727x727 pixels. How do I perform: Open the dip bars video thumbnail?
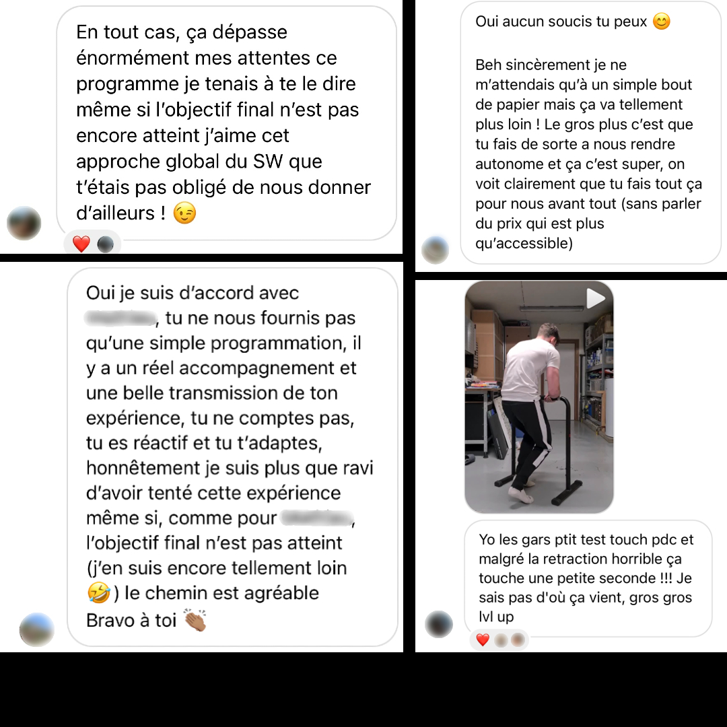[x=539, y=397]
